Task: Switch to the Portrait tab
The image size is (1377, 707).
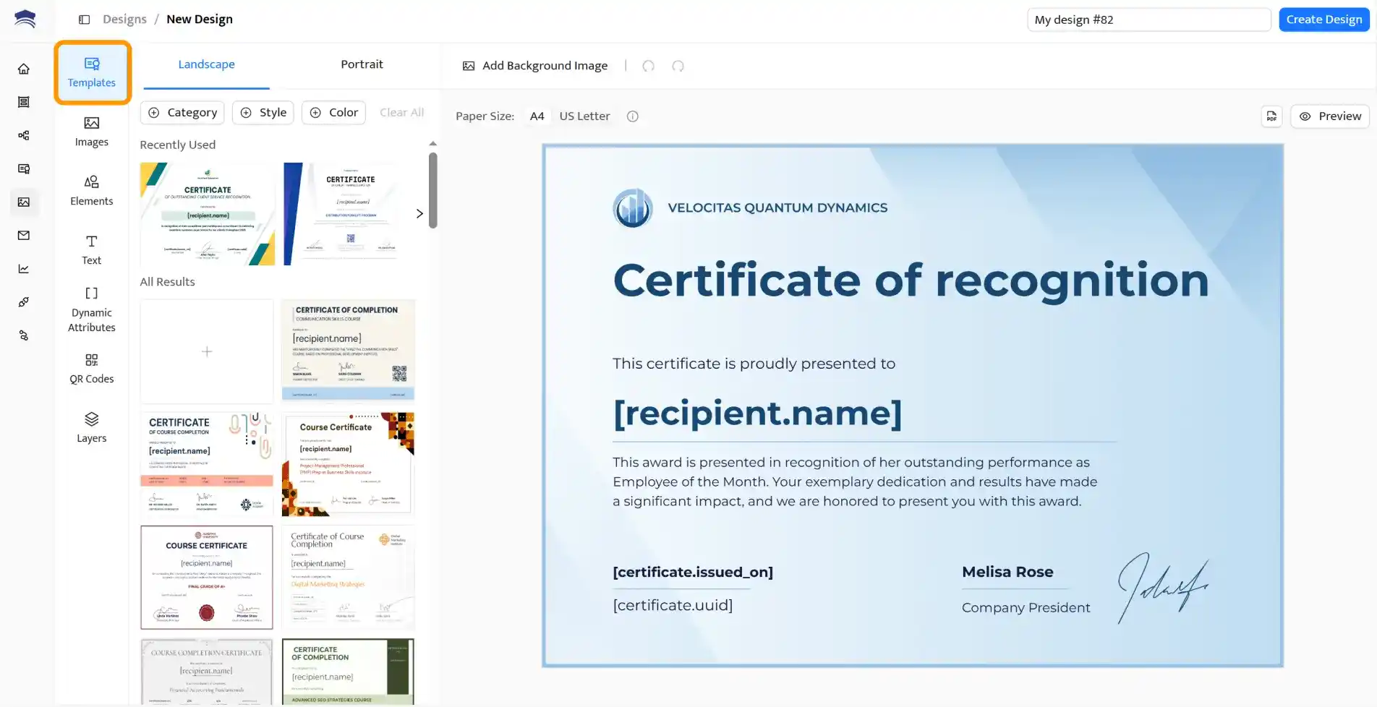Action: click(362, 64)
